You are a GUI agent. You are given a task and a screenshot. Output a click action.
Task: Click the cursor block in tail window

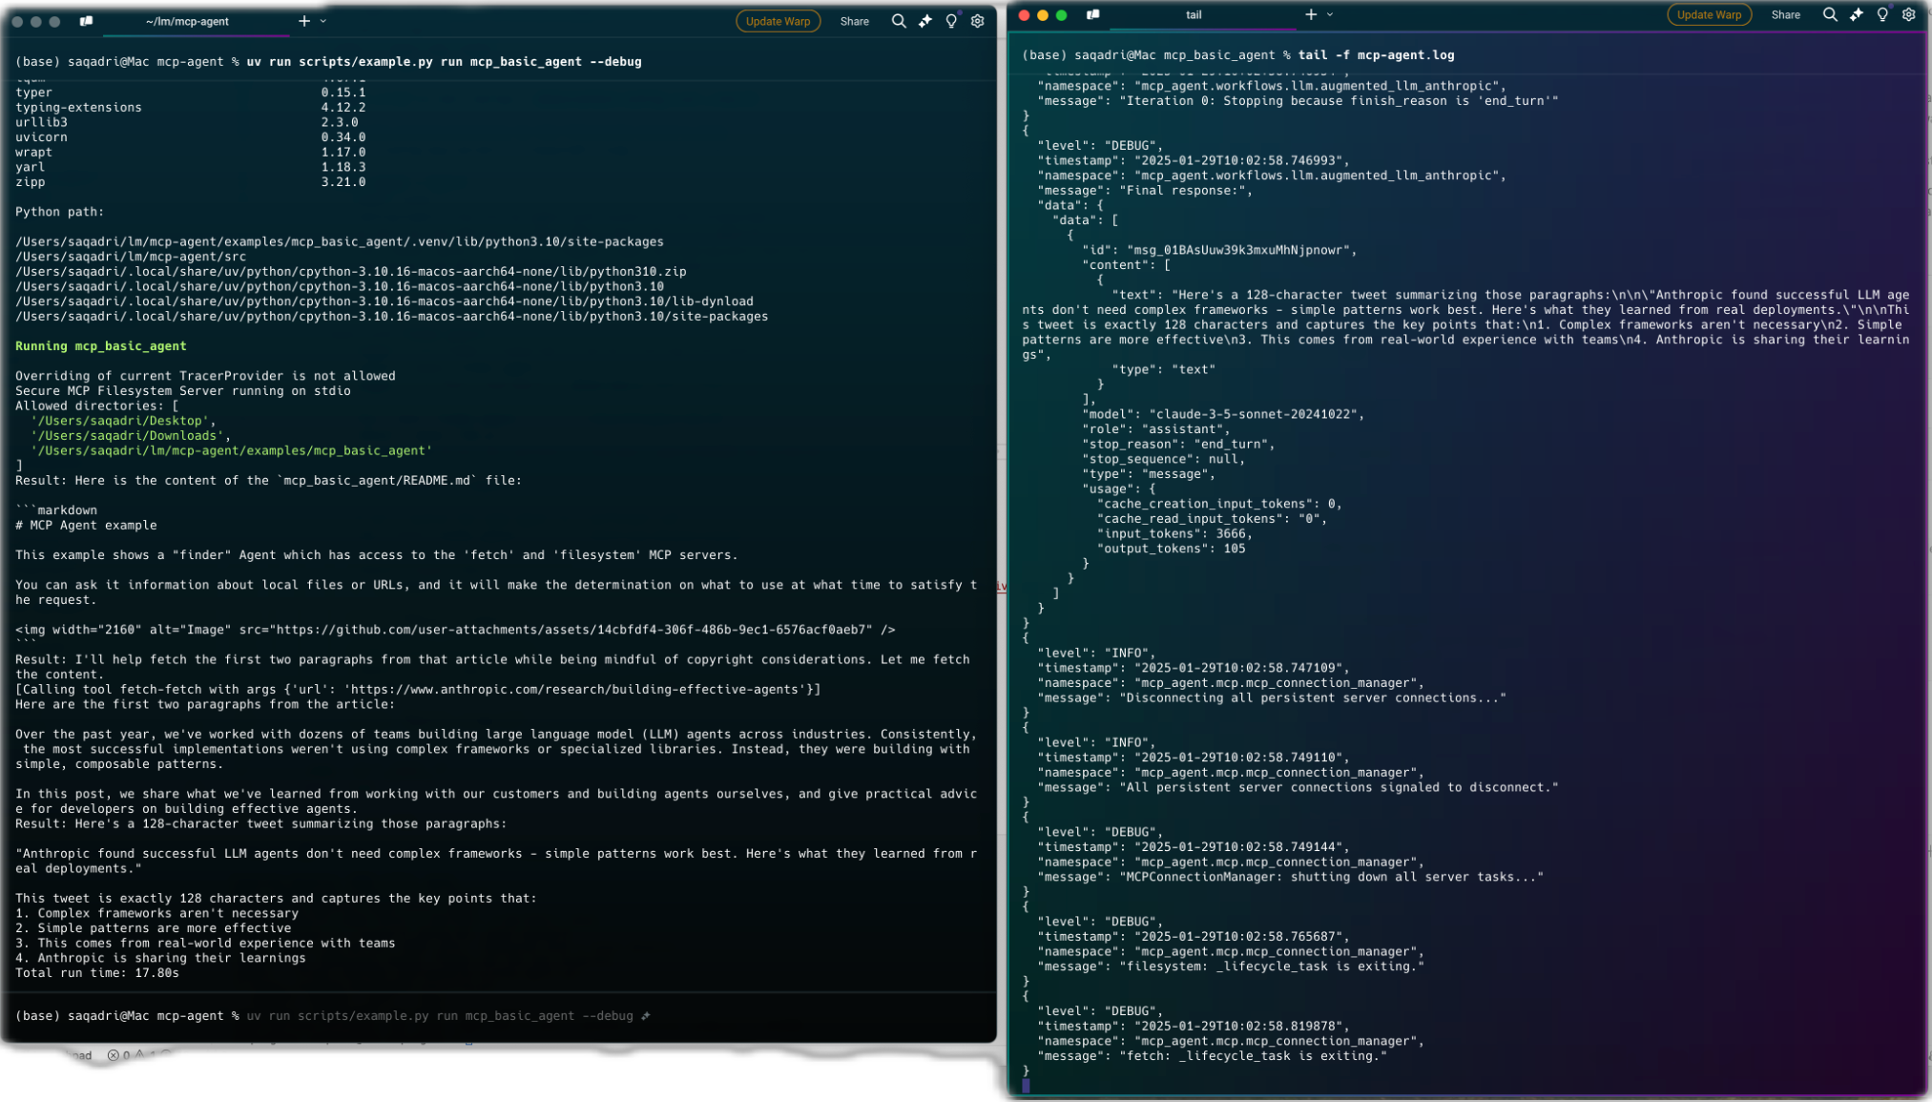pyautogui.click(x=1026, y=1086)
